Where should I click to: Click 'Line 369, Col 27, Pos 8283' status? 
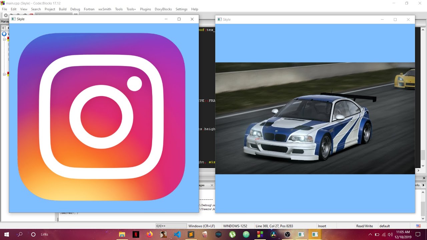click(x=274, y=226)
